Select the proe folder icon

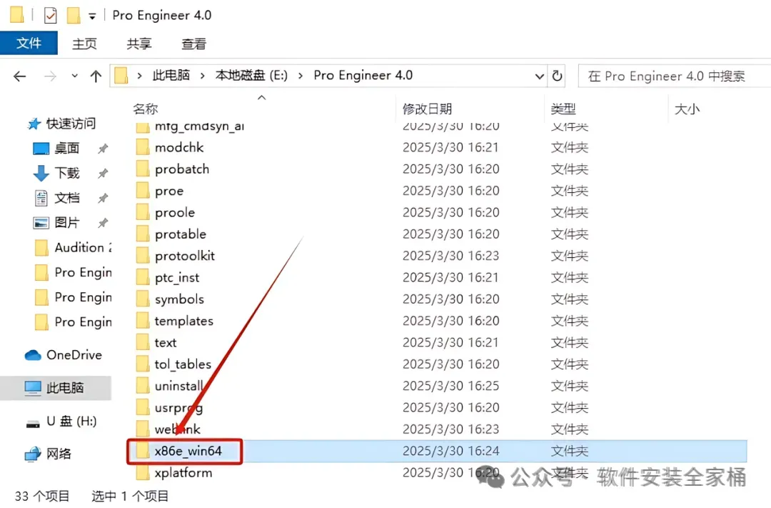[143, 191]
